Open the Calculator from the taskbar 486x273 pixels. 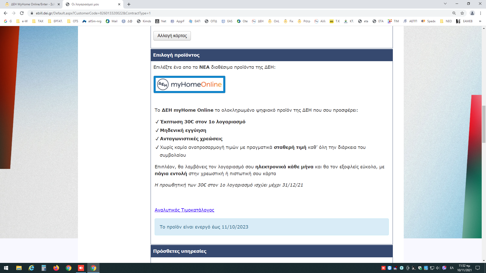(44, 268)
